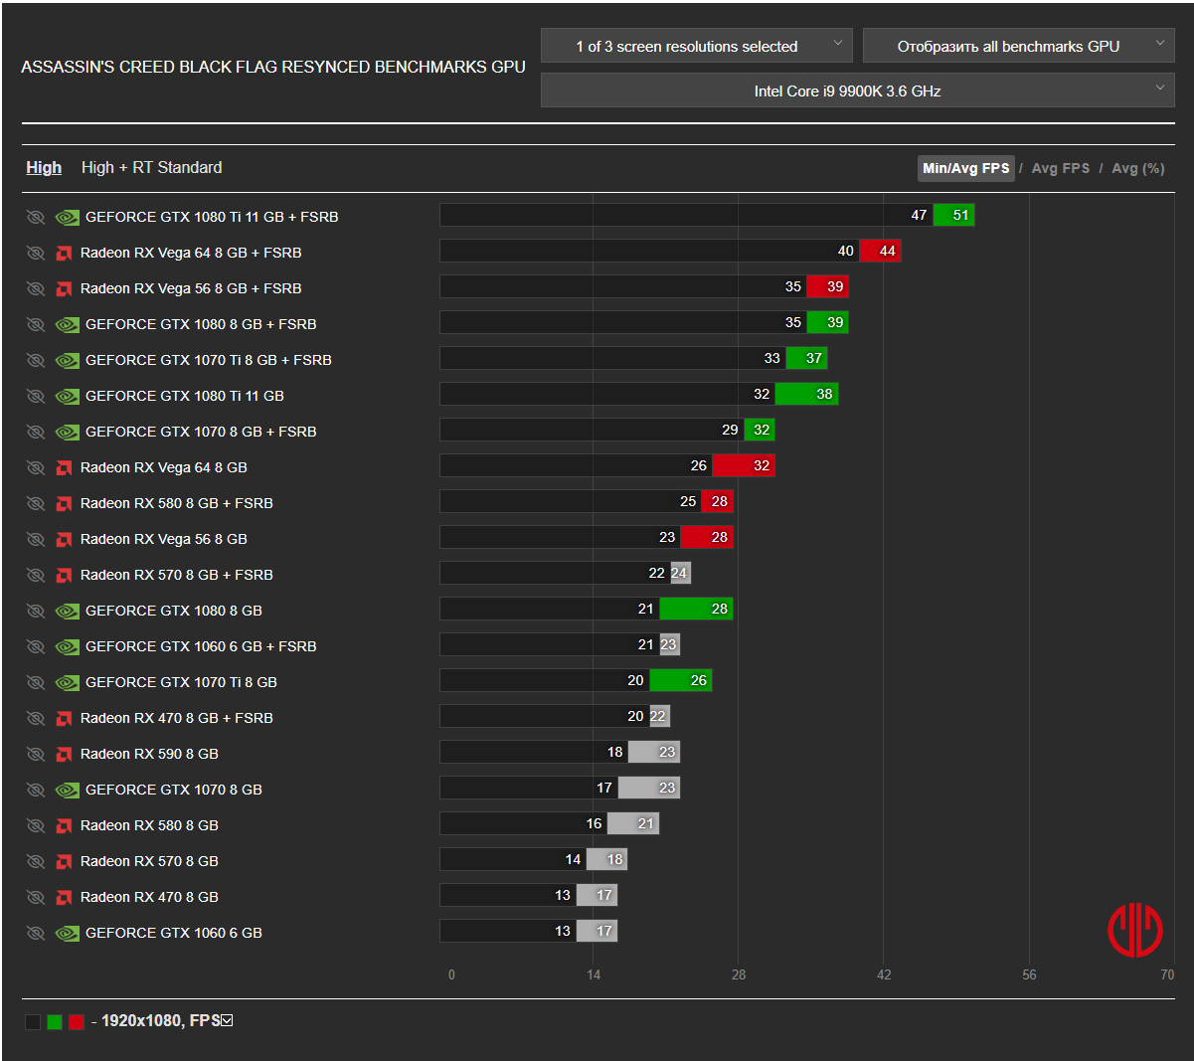
Task: Hide Radeon RX 570 8 GB + FSRB via eye icon
Action: [x=36, y=575]
